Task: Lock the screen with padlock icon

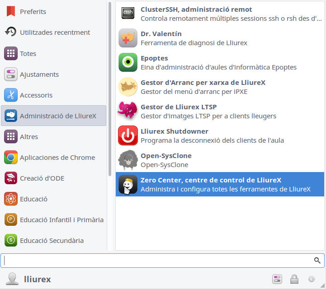Action: (294, 279)
